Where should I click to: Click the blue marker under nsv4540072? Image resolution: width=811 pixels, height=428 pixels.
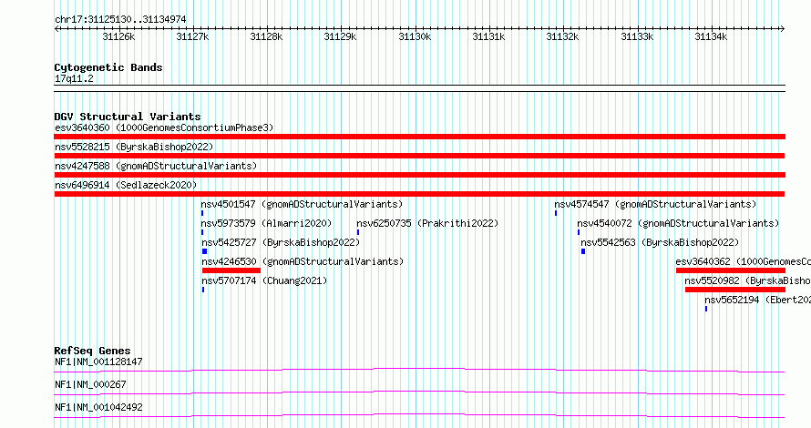pos(579,232)
